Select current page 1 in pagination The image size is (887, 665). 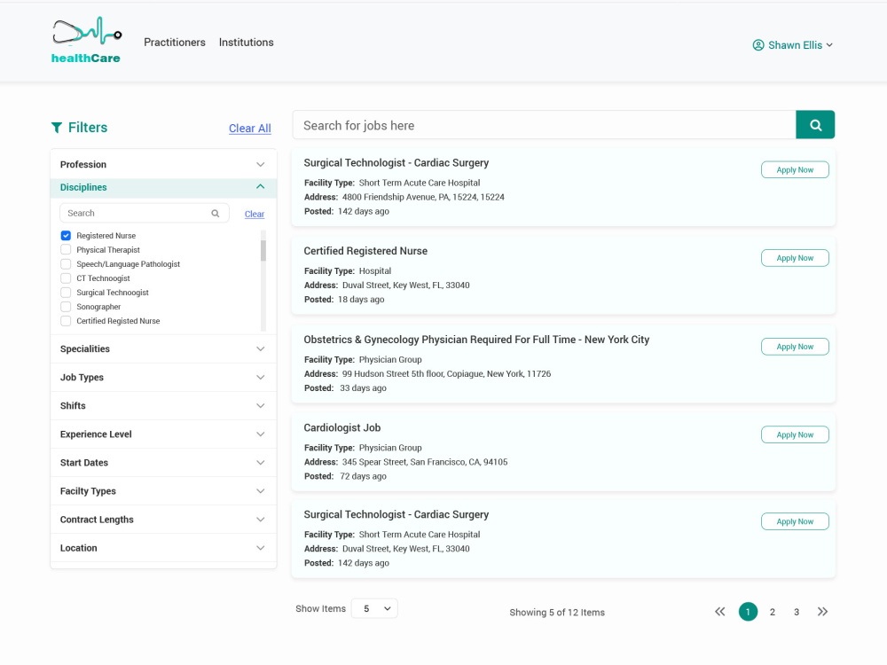pyautogui.click(x=748, y=612)
